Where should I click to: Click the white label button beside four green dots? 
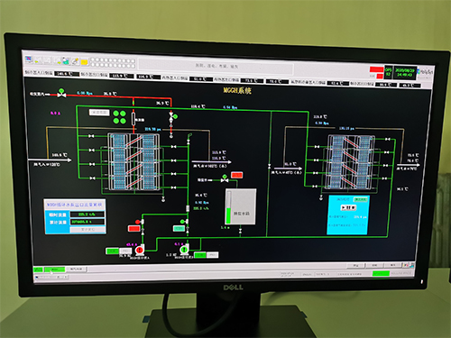click(x=99, y=113)
